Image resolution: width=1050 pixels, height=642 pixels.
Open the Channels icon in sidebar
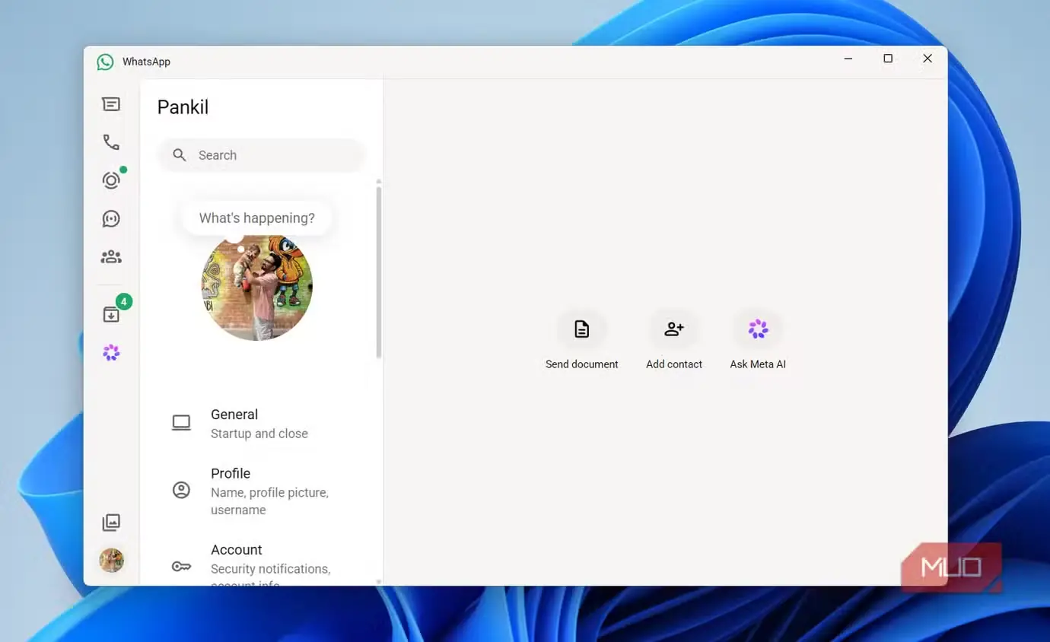111,219
